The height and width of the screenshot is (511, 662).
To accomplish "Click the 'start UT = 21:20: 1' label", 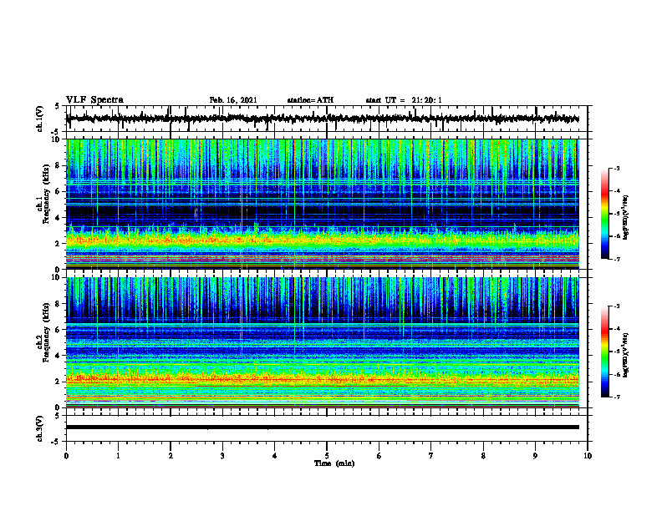I will [x=404, y=100].
